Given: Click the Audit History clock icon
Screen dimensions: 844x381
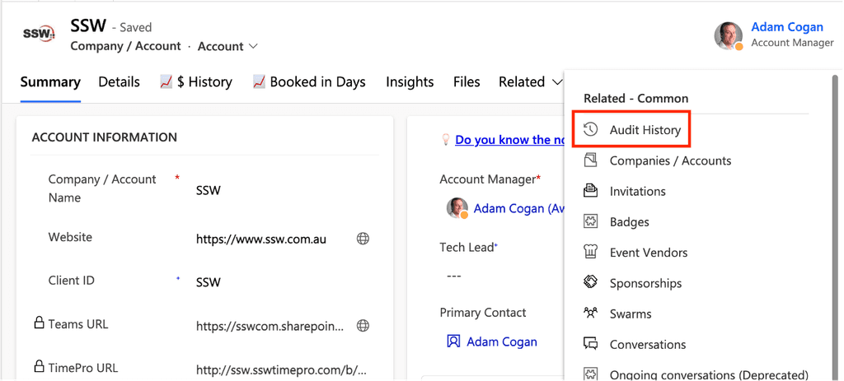Looking at the screenshot, I should pyautogui.click(x=590, y=130).
